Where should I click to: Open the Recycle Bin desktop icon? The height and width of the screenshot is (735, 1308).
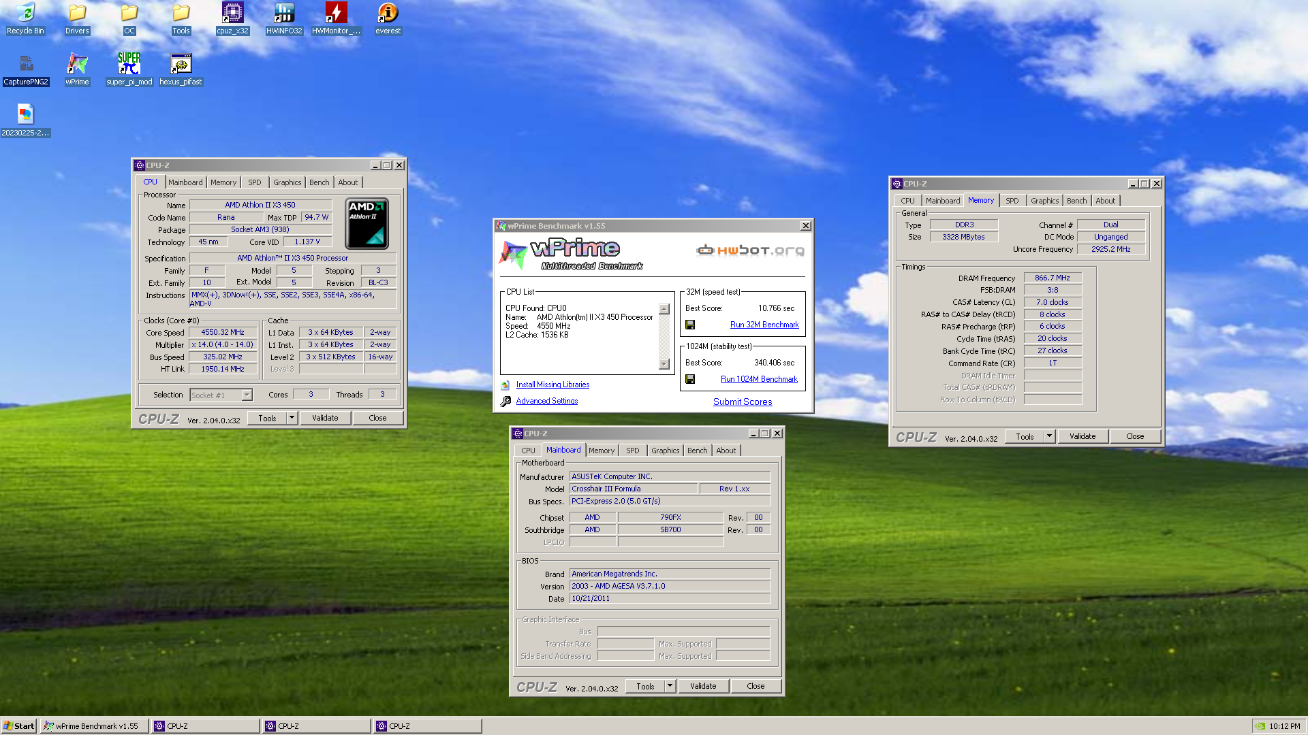tap(25, 18)
